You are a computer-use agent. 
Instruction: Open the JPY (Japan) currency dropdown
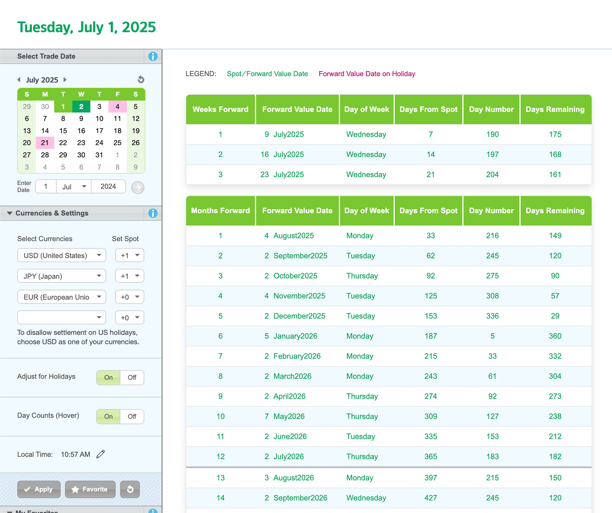(x=62, y=276)
